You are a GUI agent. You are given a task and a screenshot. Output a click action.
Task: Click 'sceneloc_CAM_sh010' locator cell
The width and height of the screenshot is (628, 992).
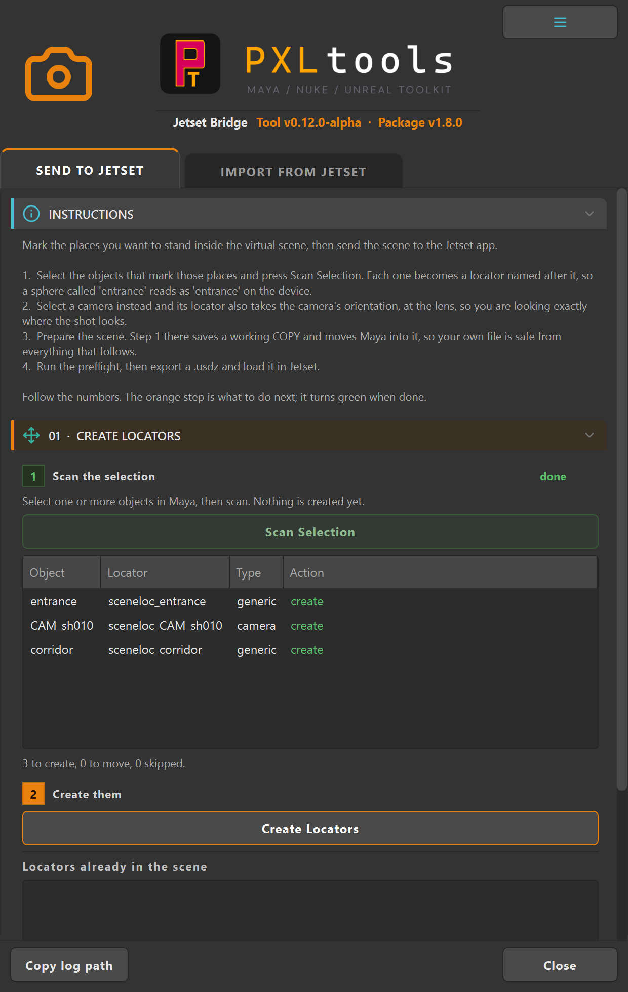pyautogui.click(x=165, y=626)
